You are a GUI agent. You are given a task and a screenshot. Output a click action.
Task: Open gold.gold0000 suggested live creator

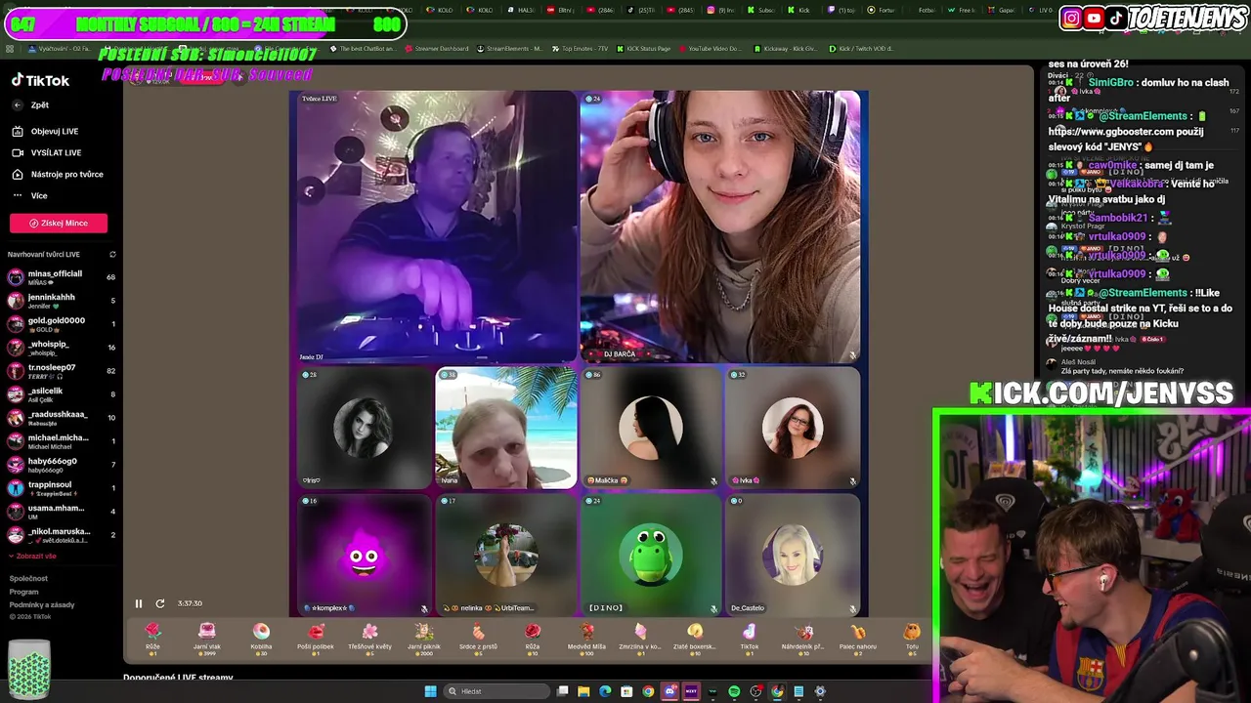coord(61,324)
